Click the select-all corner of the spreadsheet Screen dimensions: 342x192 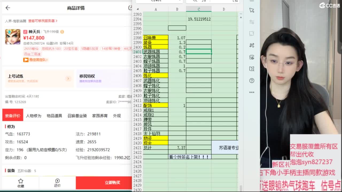coord(138,9)
